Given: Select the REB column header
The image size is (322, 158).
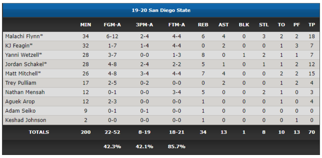Looking at the screenshot, I should click(203, 25).
